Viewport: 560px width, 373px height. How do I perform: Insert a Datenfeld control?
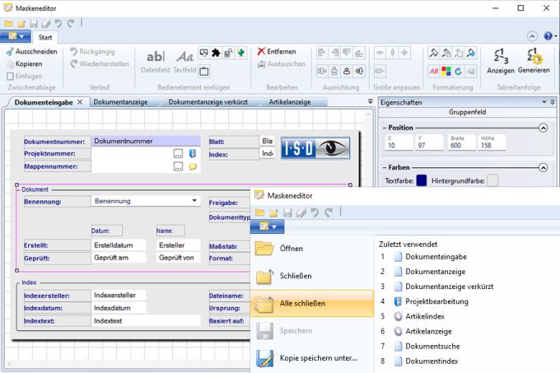[x=156, y=58]
